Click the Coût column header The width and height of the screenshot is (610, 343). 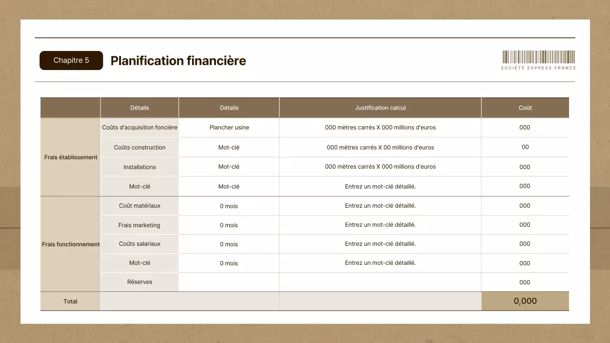click(525, 107)
